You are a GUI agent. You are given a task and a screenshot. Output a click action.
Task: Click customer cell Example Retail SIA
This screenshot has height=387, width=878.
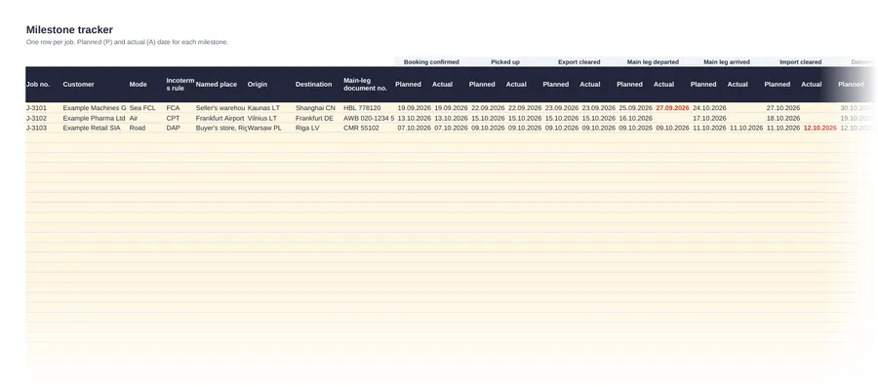[x=92, y=128]
